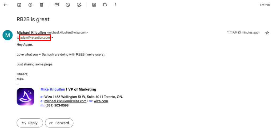The height and width of the screenshot is (132, 273).
Task: Mark email as unread
Action: coord(57,5)
